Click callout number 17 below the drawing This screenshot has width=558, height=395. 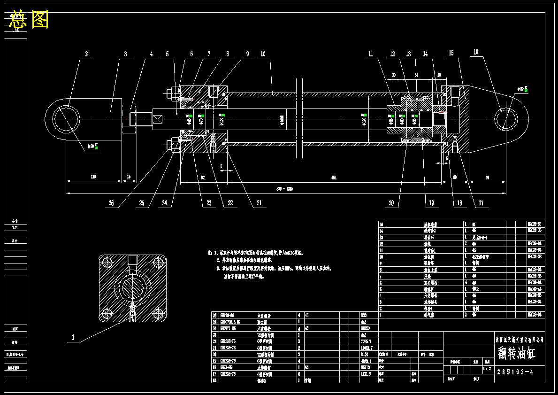click(x=481, y=203)
